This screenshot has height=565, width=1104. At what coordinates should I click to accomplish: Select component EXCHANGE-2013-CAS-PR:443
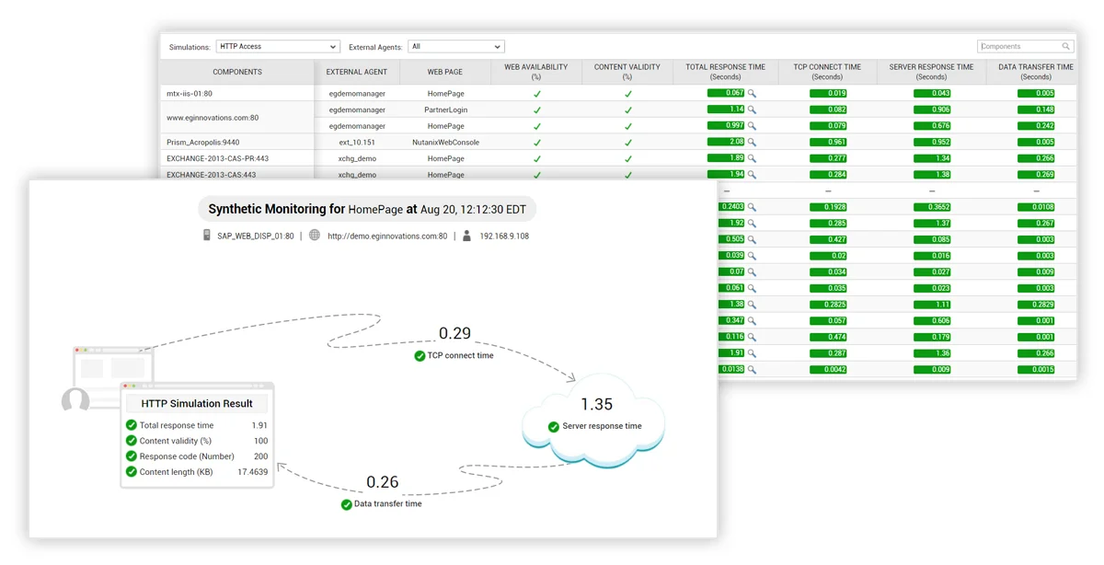217,158
